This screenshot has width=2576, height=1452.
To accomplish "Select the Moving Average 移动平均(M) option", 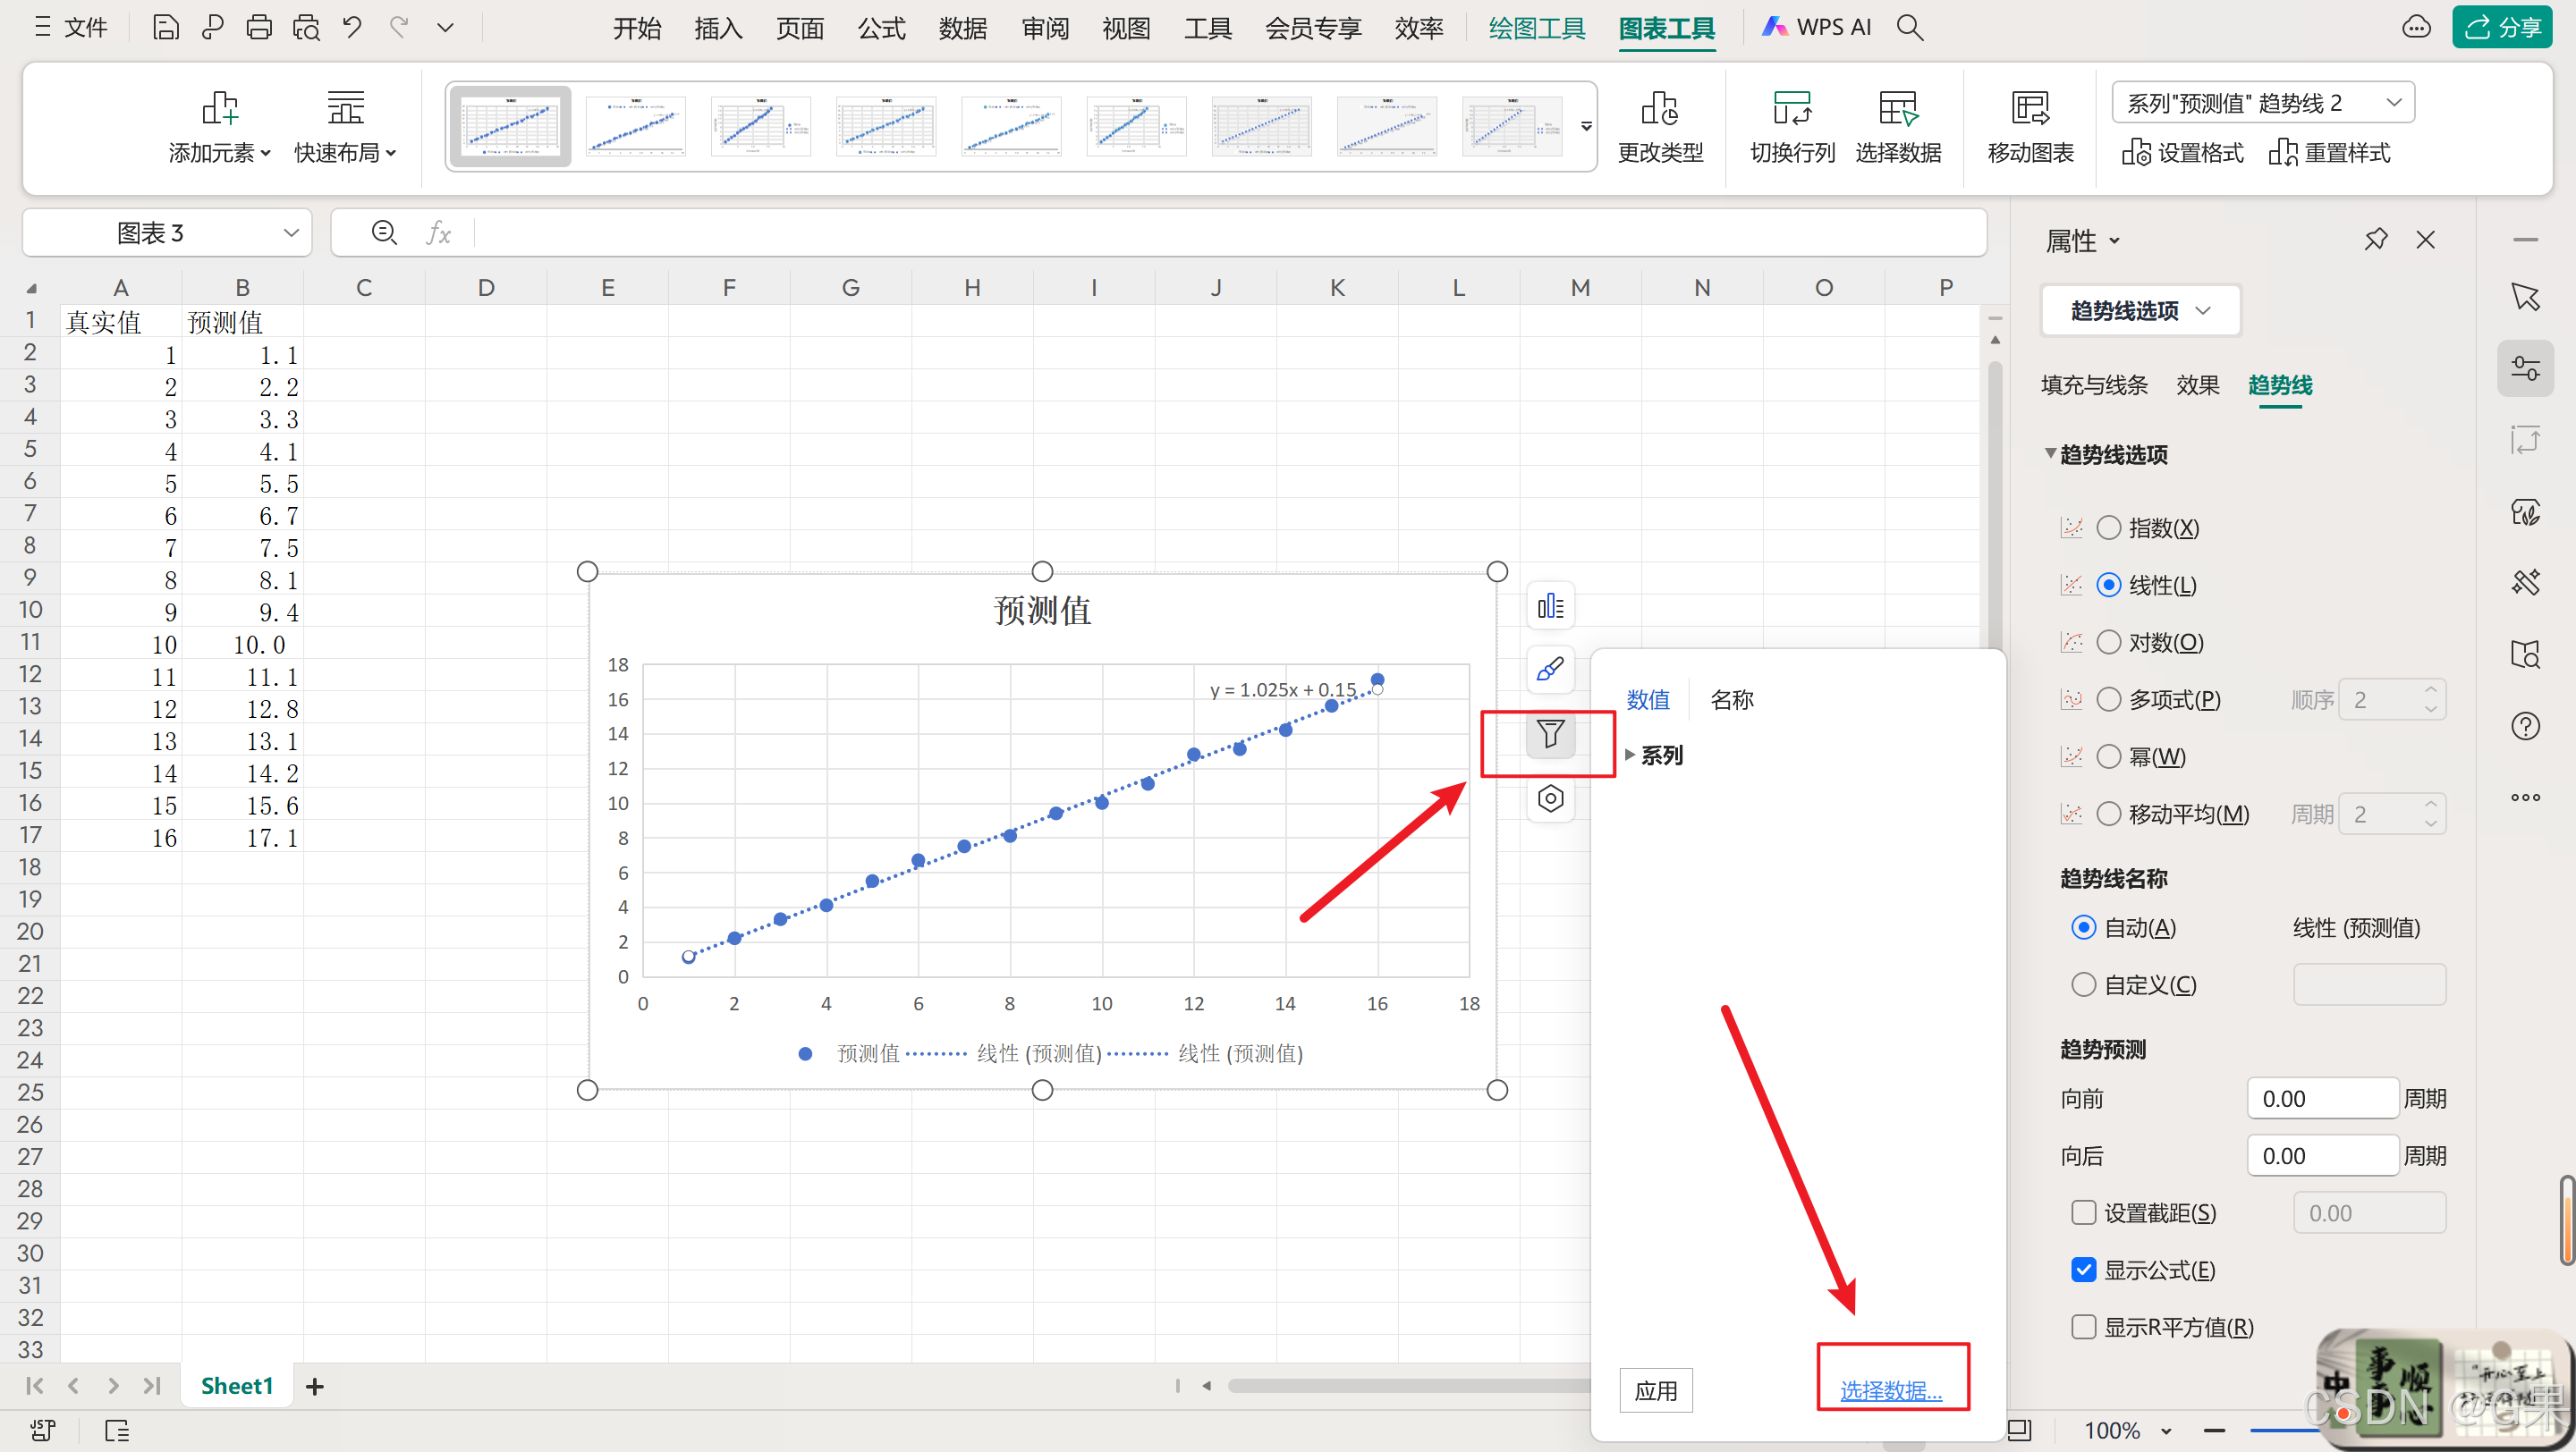I will 2108,815.
